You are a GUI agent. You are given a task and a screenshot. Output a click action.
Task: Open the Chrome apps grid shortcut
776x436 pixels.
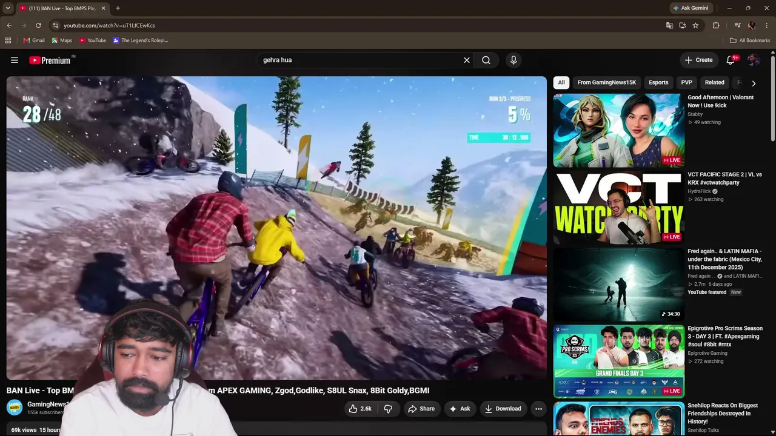(8, 41)
